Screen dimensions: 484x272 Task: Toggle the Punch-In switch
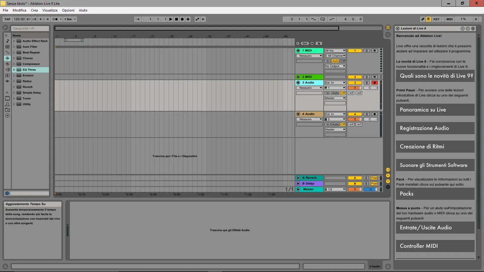[313, 19]
